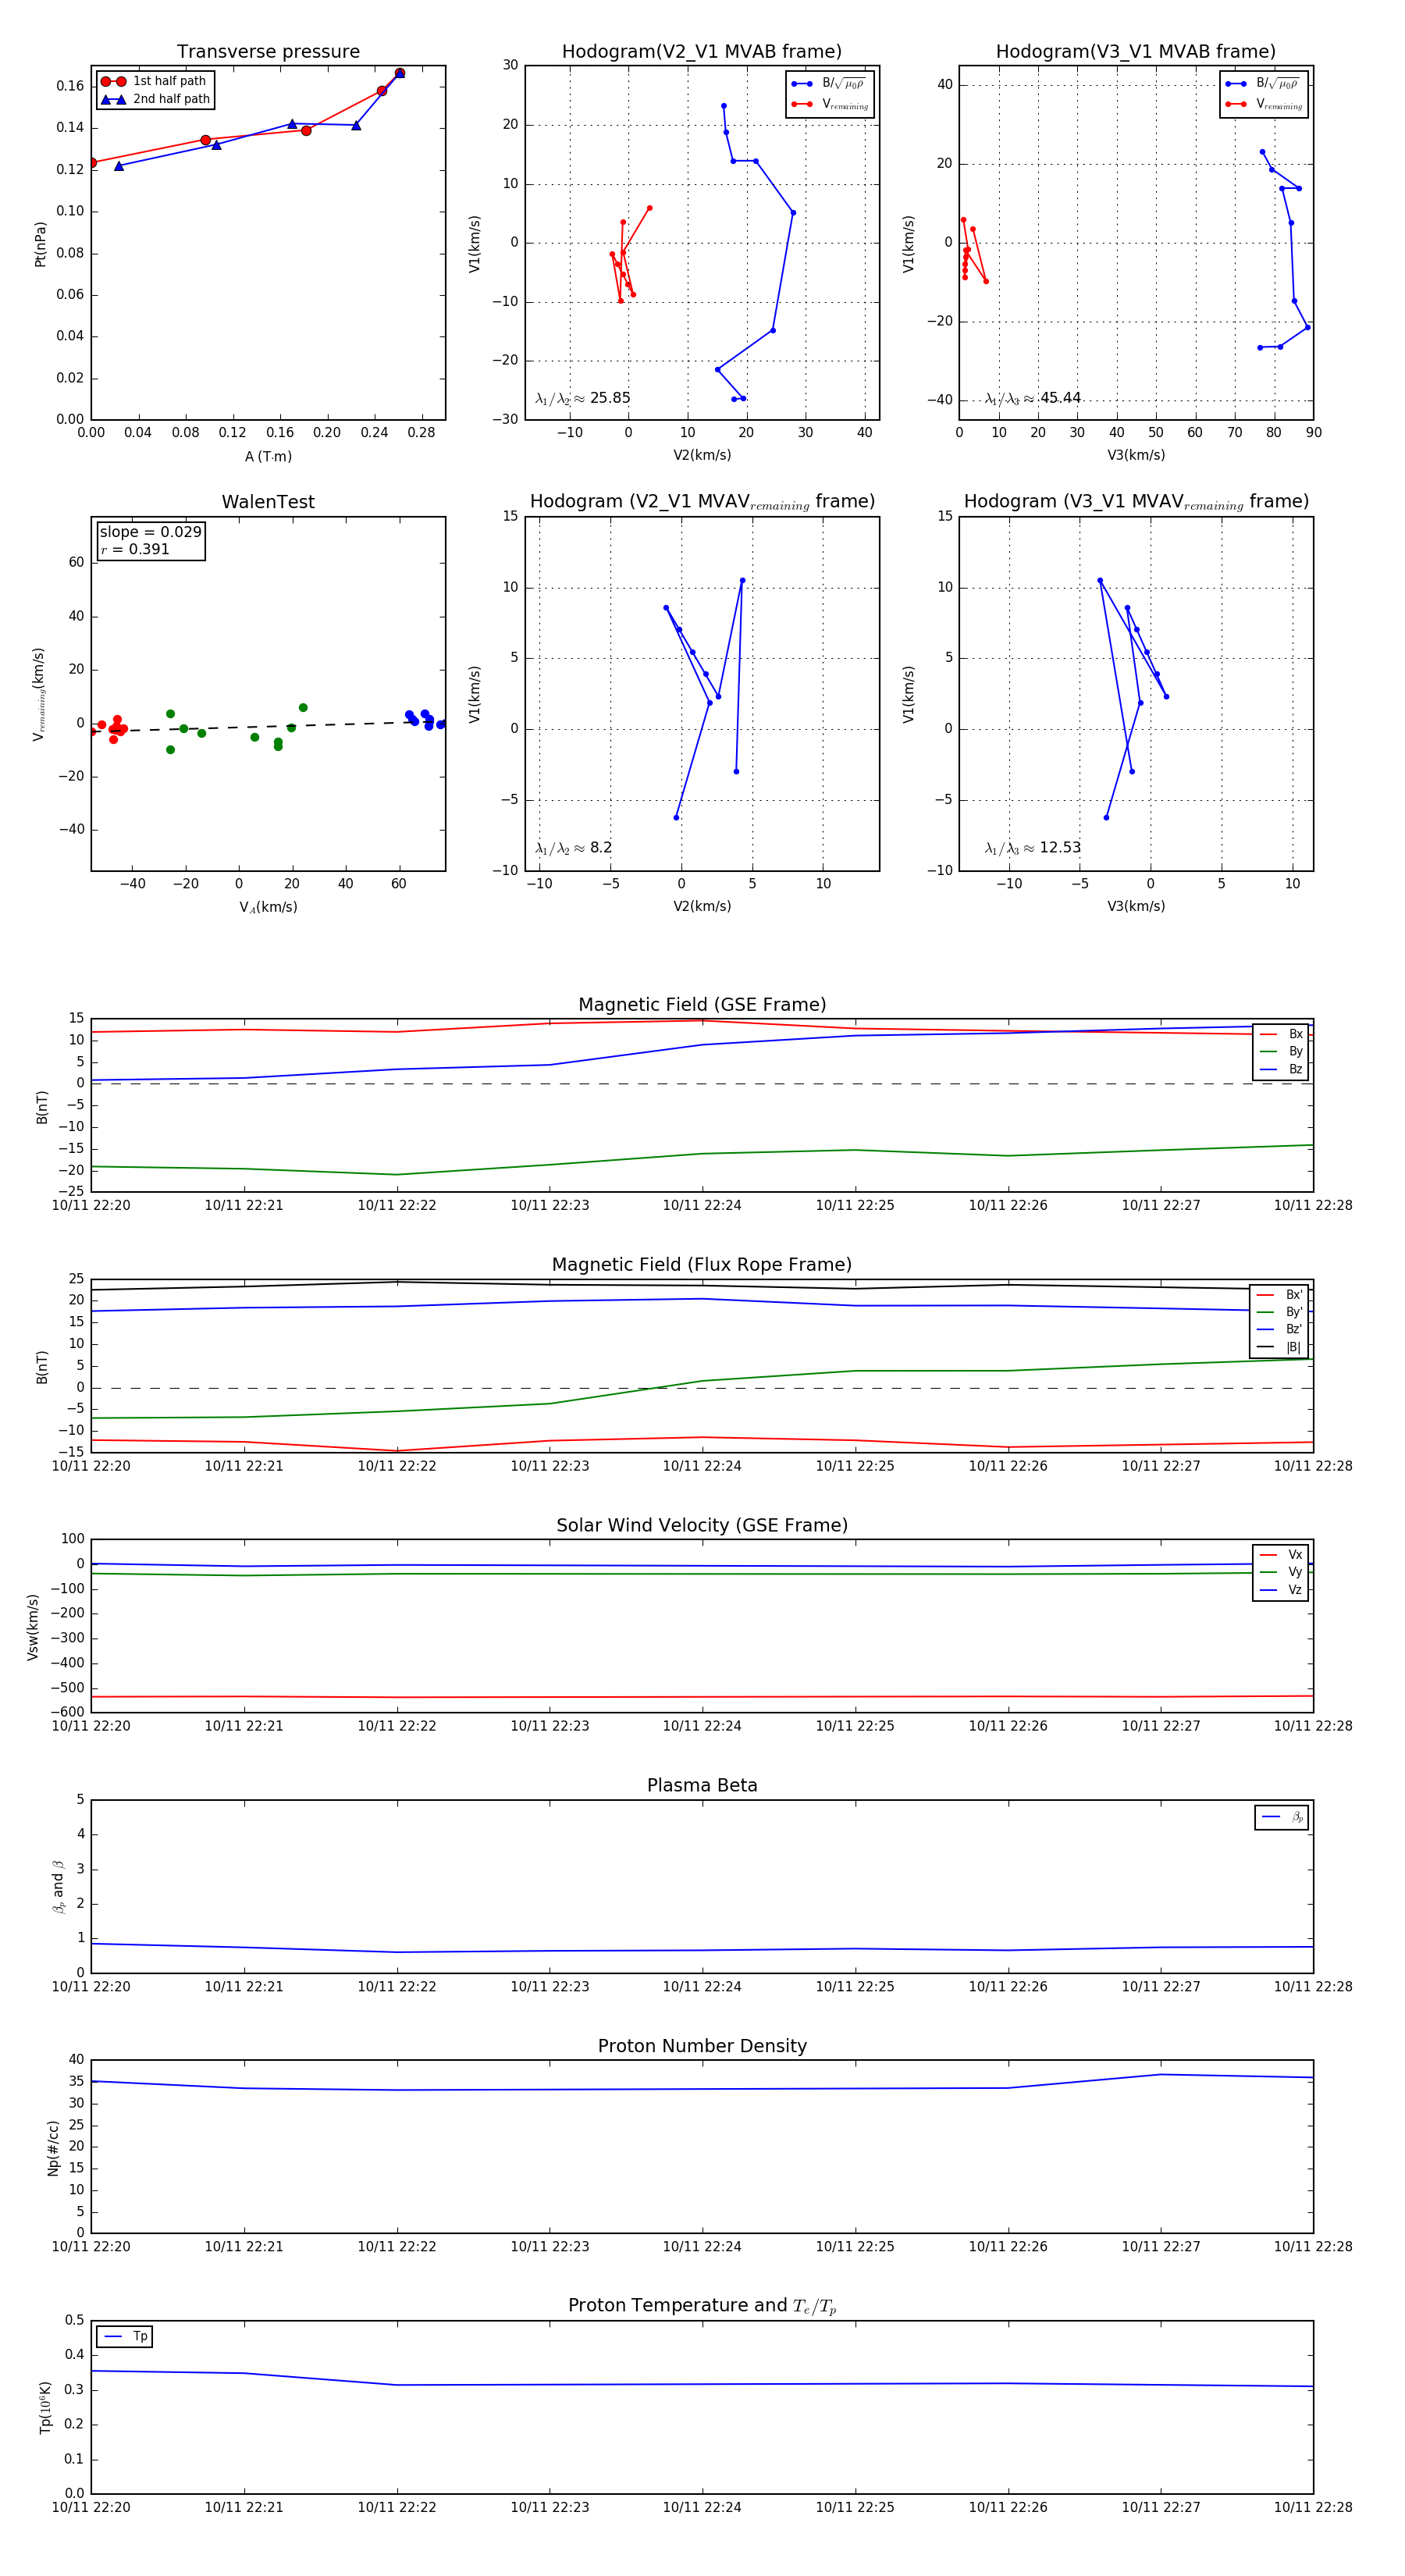Viewport: 1405px width, 2576px height.
Task: Click "V1(km/s)" y-label of V3_V1 MVAV remaining hodogram
Action: point(908,694)
